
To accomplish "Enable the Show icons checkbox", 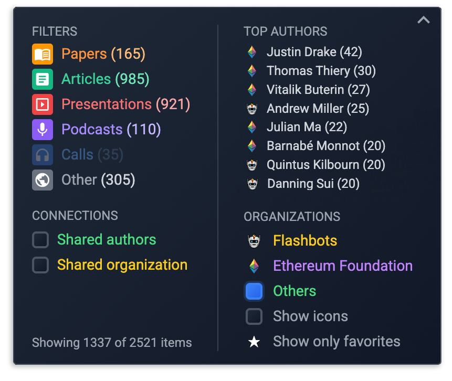I will pyautogui.click(x=254, y=316).
